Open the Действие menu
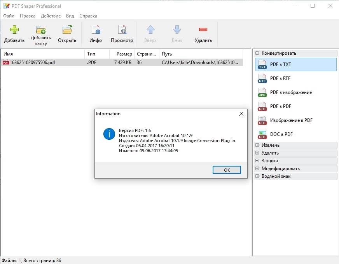The width and height of the screenshot is (339, 264). coord(51,16)
